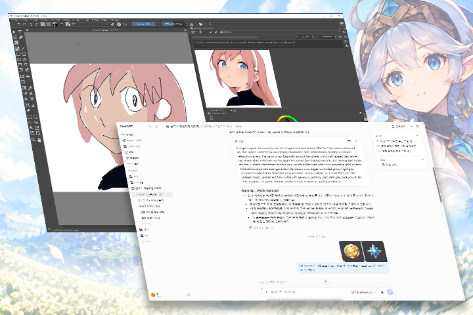The height and width of the screenshot is (315, 473).
Task: Select the Elliptical Selection tool in Krita
Action: point(35,117)
